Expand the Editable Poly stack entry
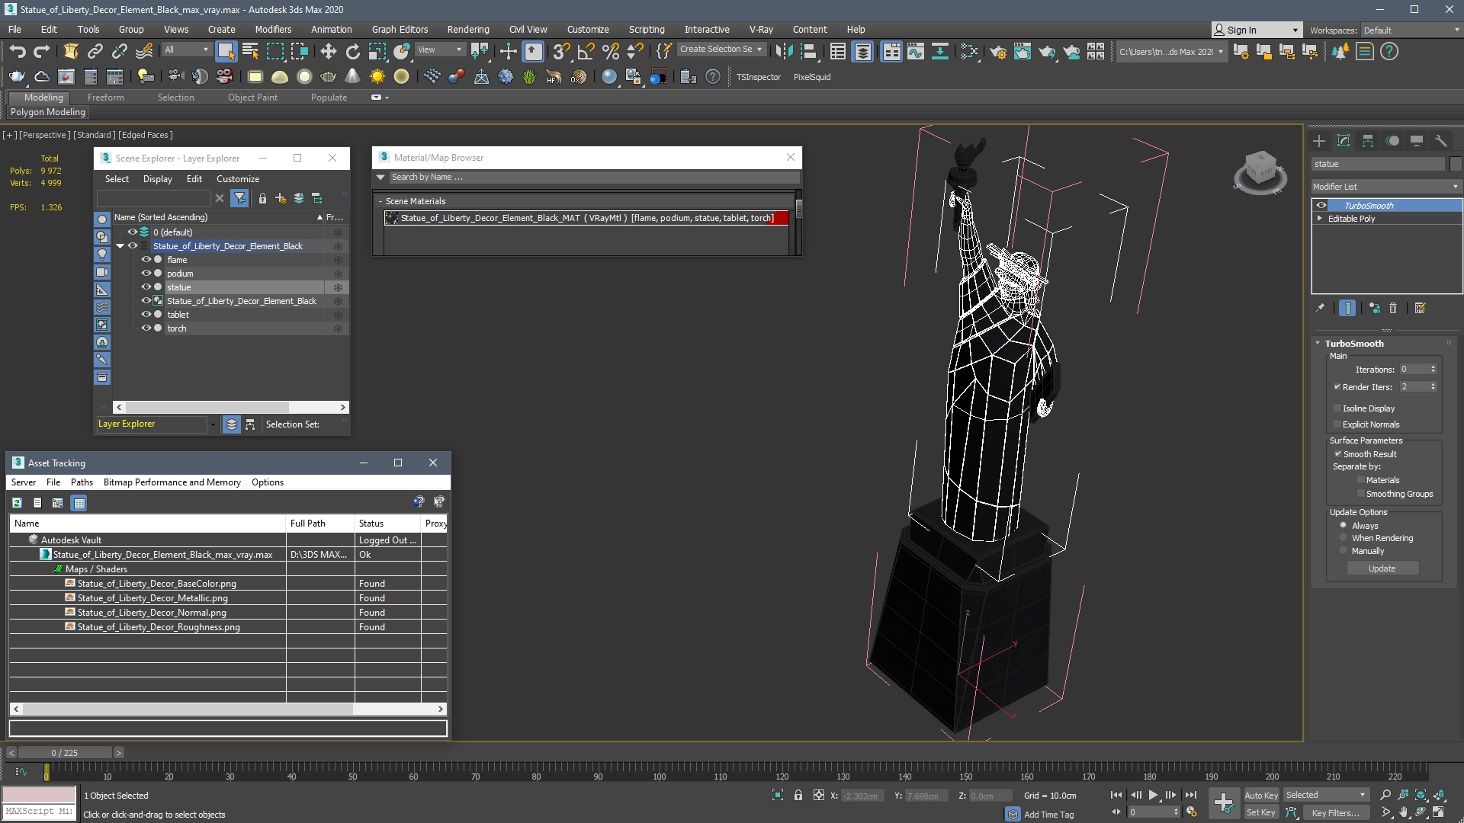Screen dimensions: 1464x823 (x=1320, y=219)
